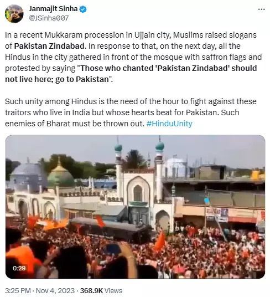Open the 3:25 PM Nov 4, 2023 timestamp

pos(40,290)
